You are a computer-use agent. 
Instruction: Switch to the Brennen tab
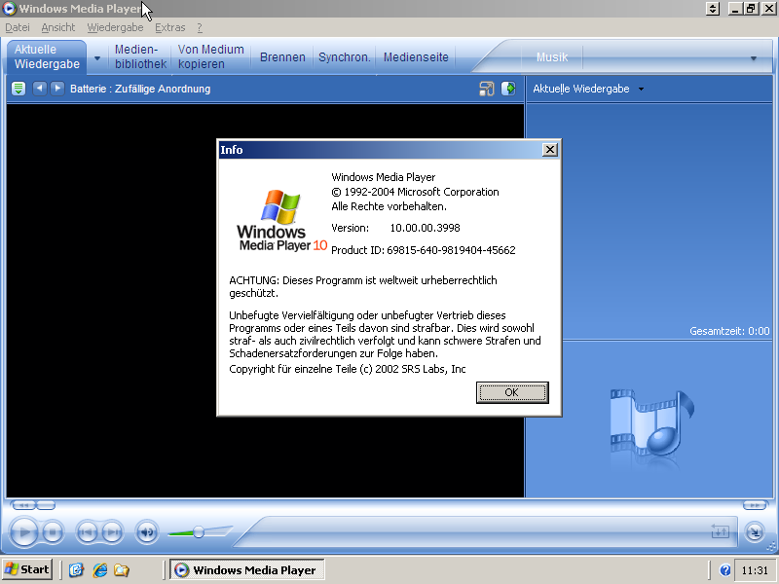282,57
